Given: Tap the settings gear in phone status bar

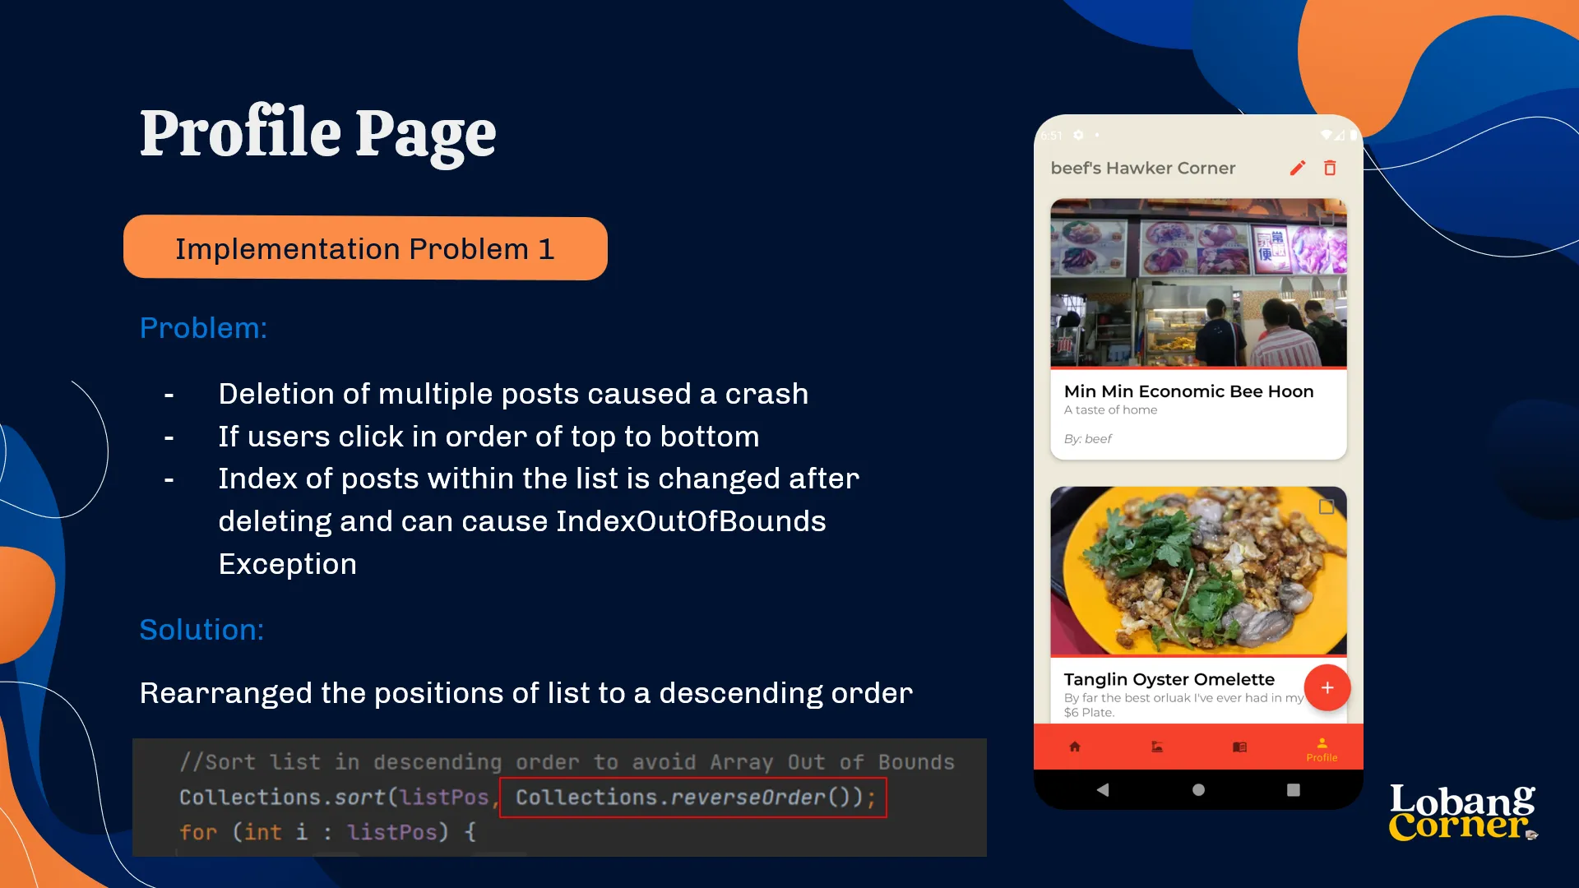Looking at the screenshot, I should point(1078,135).
